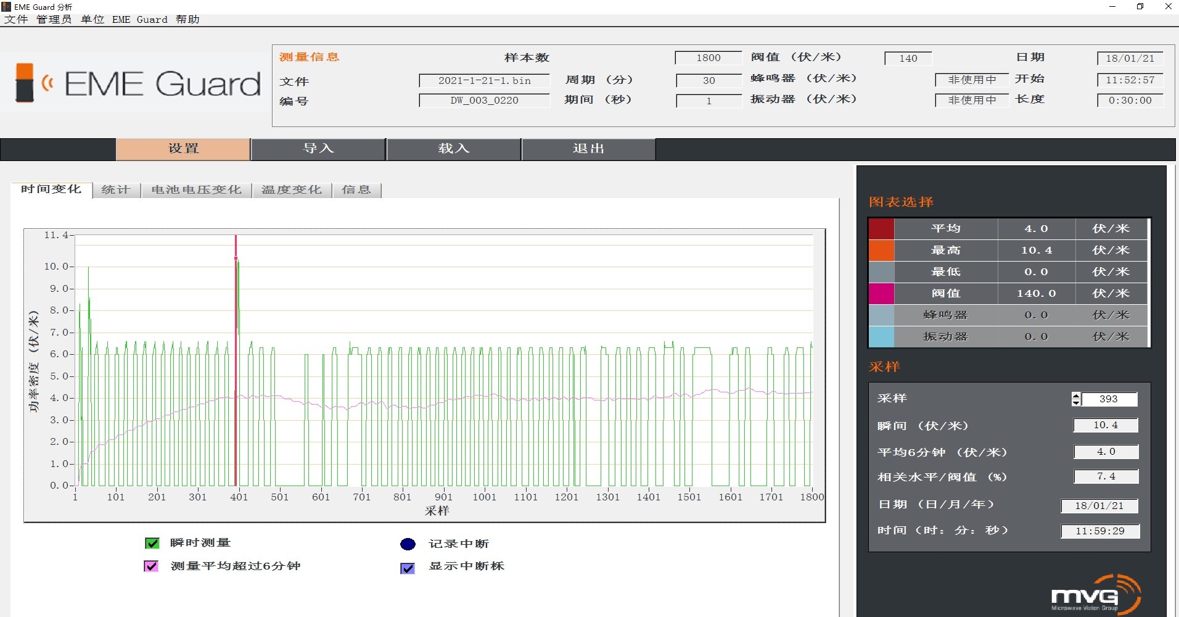The height and width of the screenshot is (617, 1179).
Task: Toggle the 显示中断标 checkbox
Action: (408, 568)
